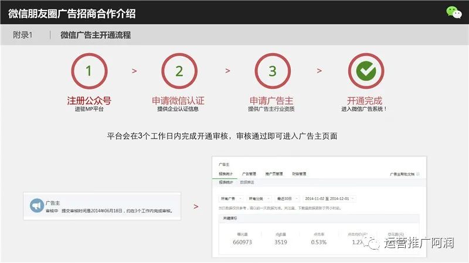Switch to the 推广页管理 tab
This screenshot has width=469, height=263.
click(274, 174)
